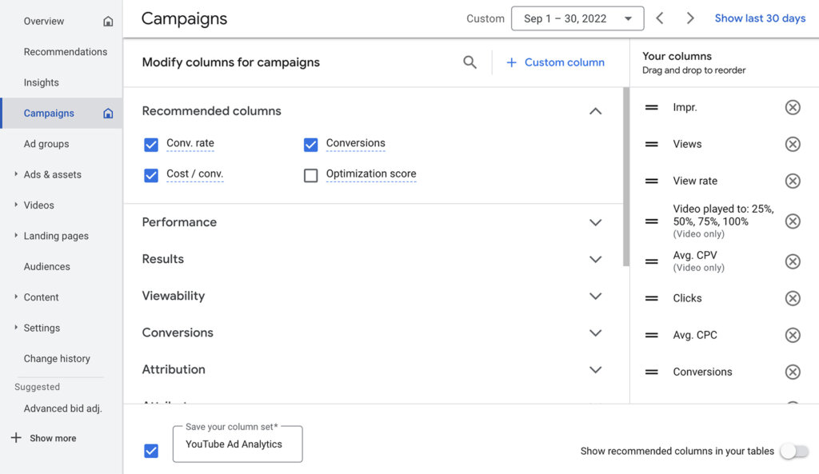Click the forward arrow beside date range
Screen dimensions: 819x474
pyautogui.click(x=689, y=18)
